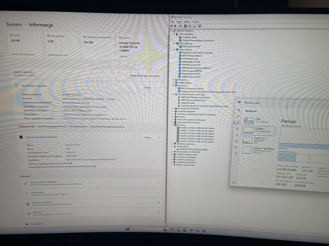This screenshot has width=329, height=246.
Task: Open Task Manager hamburger navigation icon
Action: [x=238, y=110]
